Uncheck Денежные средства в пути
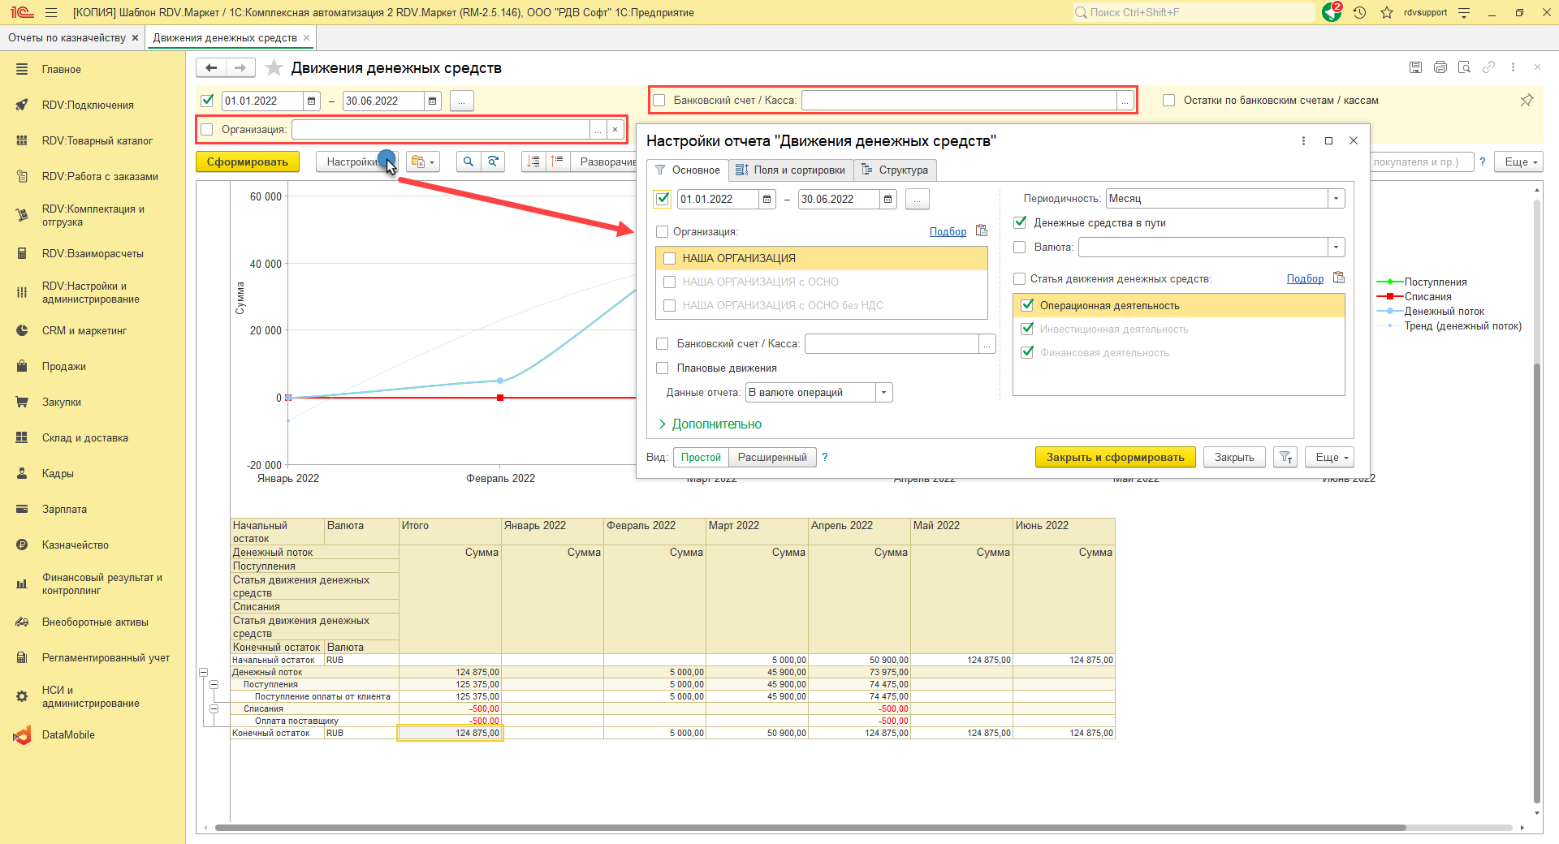Screen dimensions: 1559x844 (1021, 222)
